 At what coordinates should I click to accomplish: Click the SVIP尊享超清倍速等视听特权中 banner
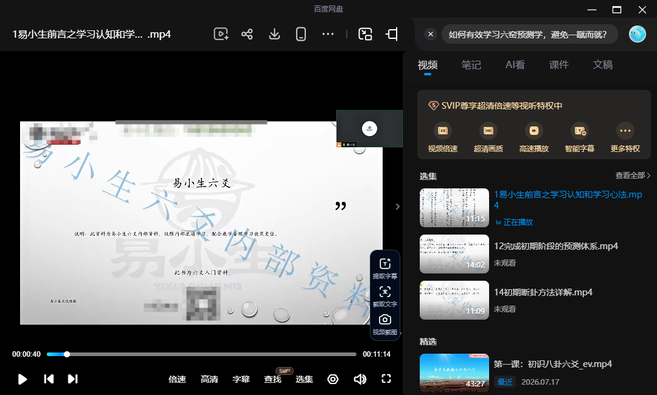495,106
